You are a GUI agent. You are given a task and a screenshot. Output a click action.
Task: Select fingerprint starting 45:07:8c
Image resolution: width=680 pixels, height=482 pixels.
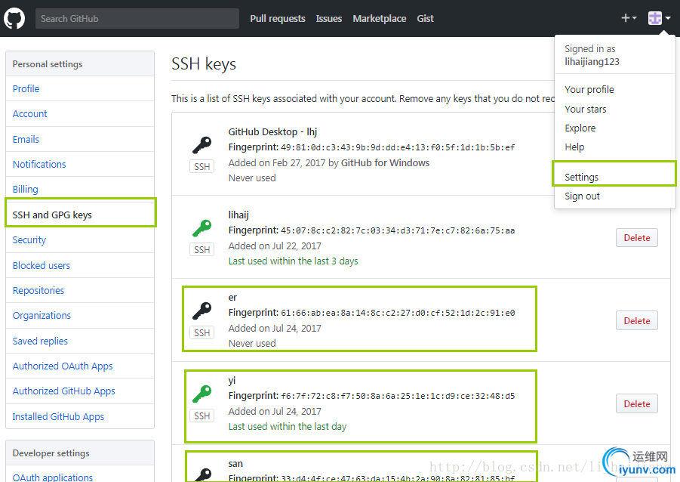point(398,230)
